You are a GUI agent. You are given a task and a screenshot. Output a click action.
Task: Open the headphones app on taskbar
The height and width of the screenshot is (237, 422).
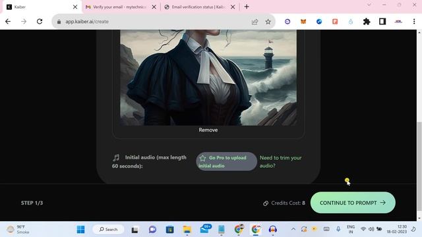tap(273, 229)
